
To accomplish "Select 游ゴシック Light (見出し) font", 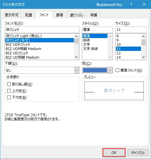I will (40, 36).
